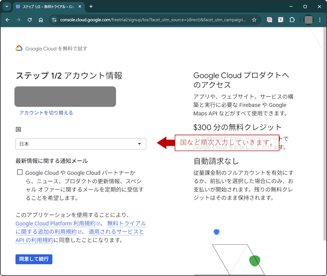Click the 同意して続行 button
Viewport: 327px width, 276px height.
(34, 259)
